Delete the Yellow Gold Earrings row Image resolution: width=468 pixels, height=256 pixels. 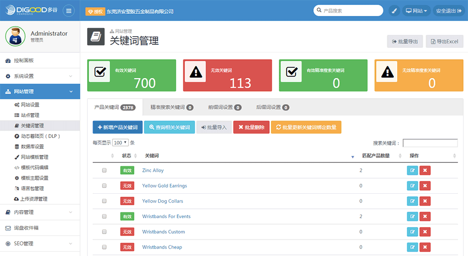425,186
